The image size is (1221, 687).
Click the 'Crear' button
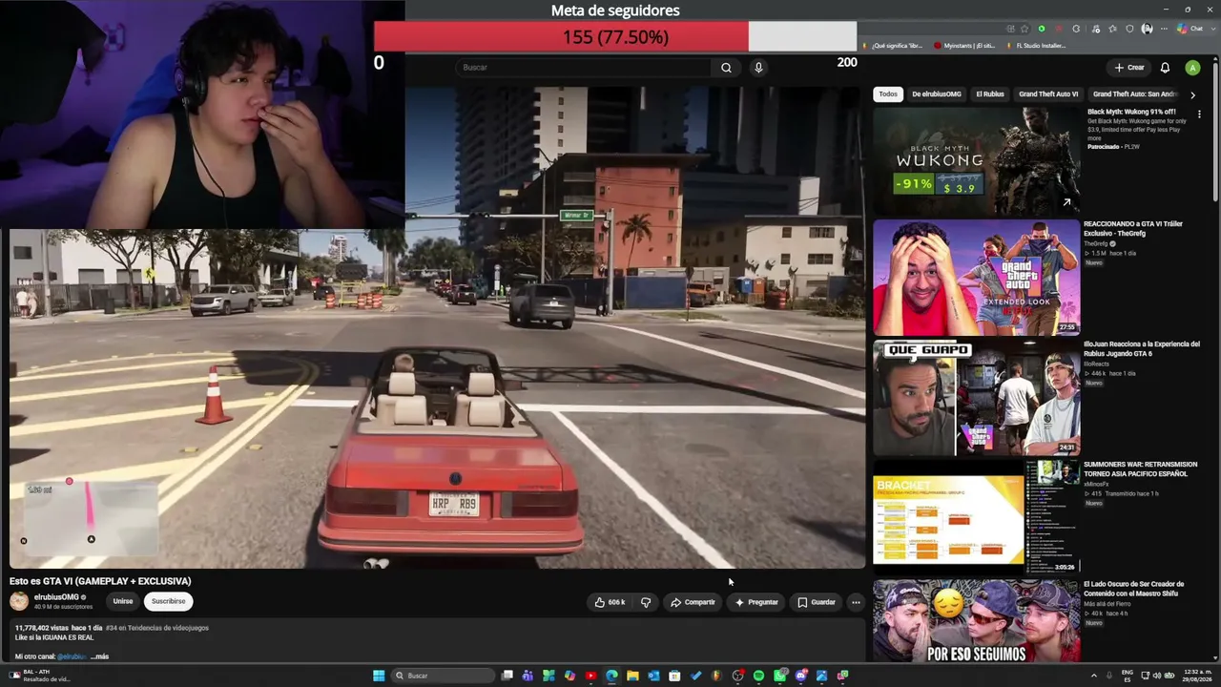1128,68
